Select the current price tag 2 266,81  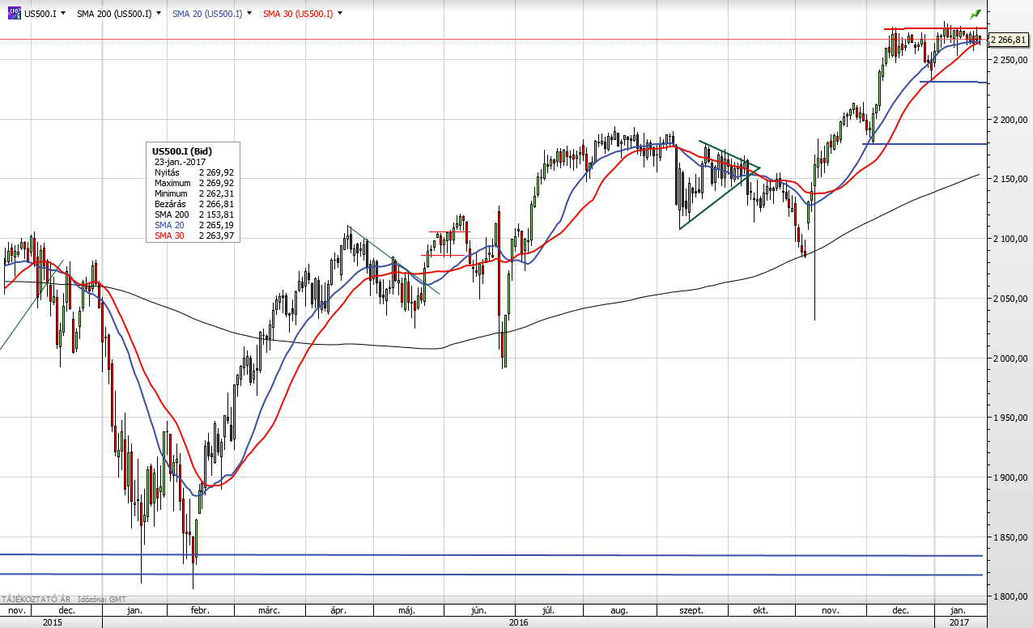click(1009, 40)
